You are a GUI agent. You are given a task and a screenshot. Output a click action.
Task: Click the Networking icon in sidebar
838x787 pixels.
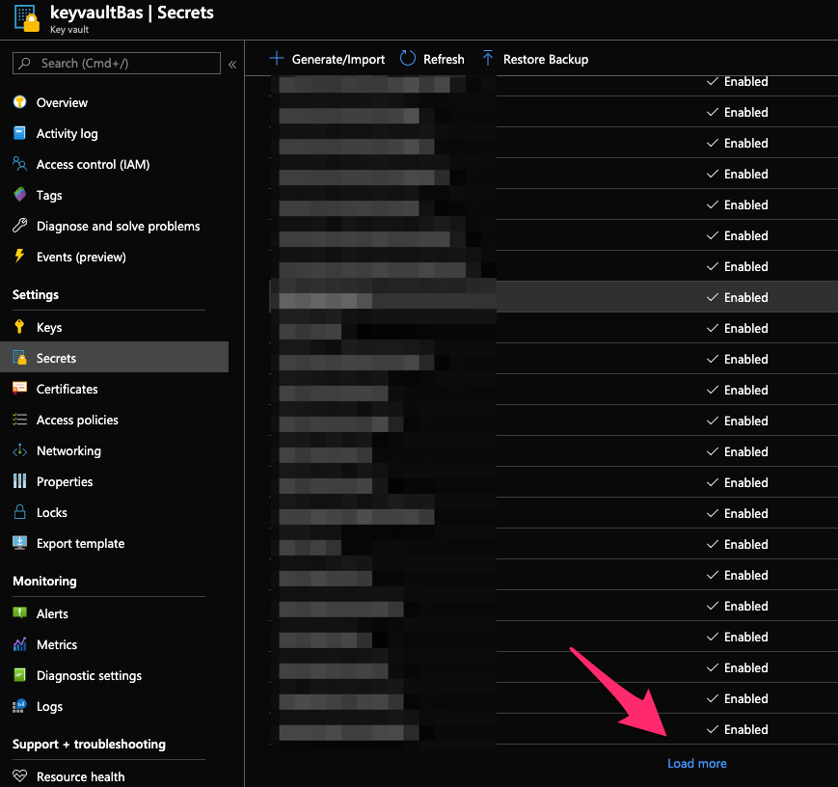[x=19, y=450]
